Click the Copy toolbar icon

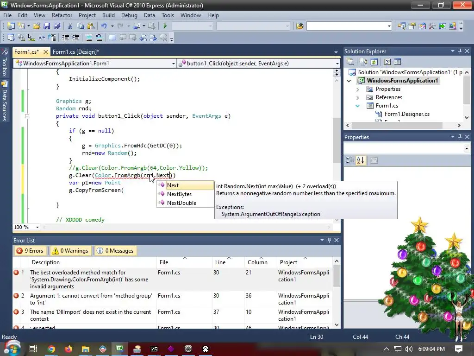tap(80, 26)
